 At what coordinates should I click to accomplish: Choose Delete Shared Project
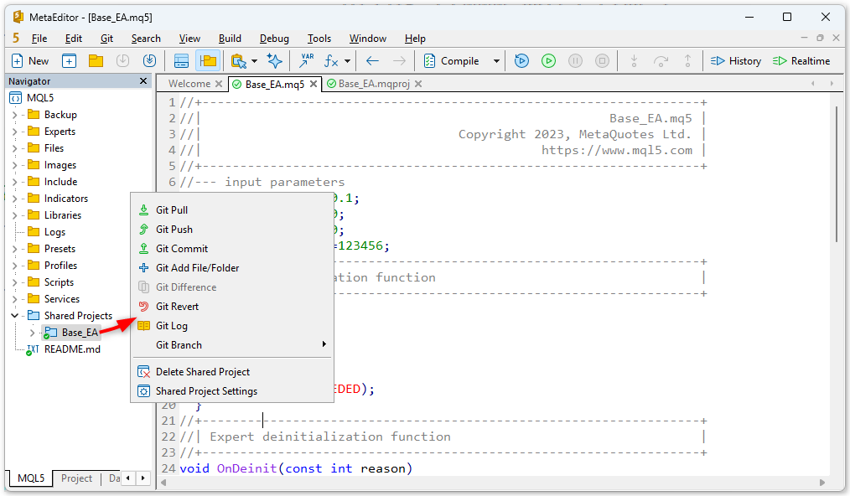coord(232,372)
